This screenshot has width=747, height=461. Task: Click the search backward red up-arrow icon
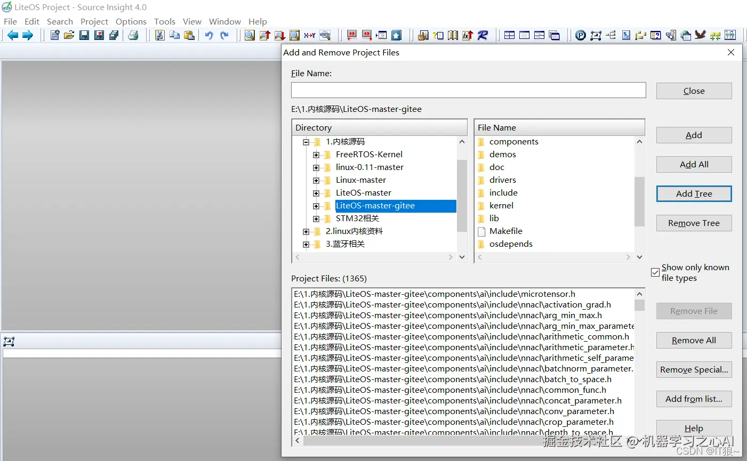pyautogui.click(x=265, y=35)
